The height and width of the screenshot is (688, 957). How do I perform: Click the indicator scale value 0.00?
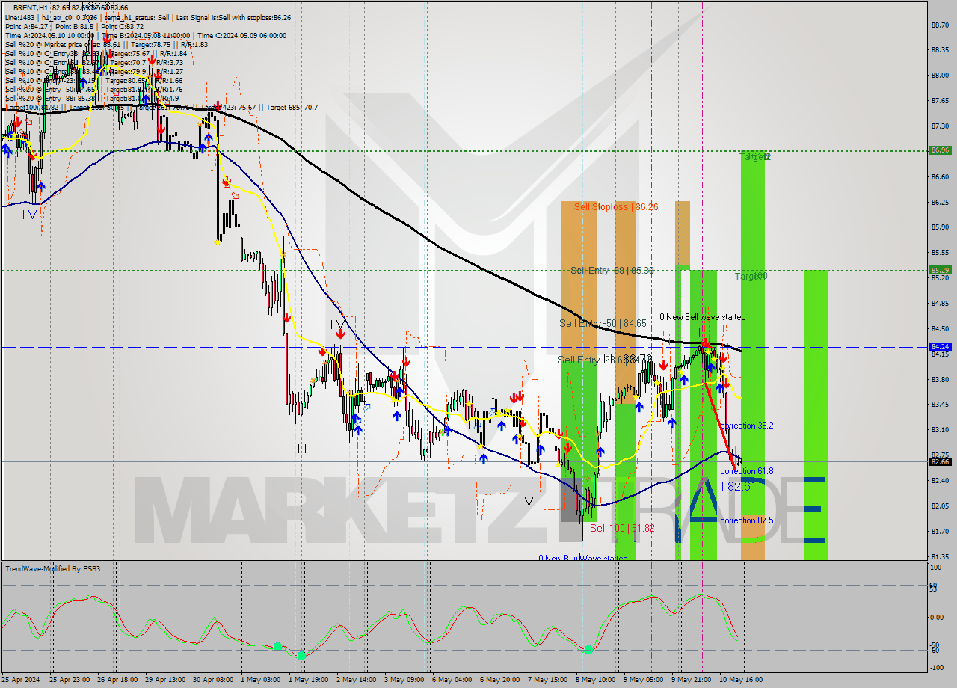[937, 618]
